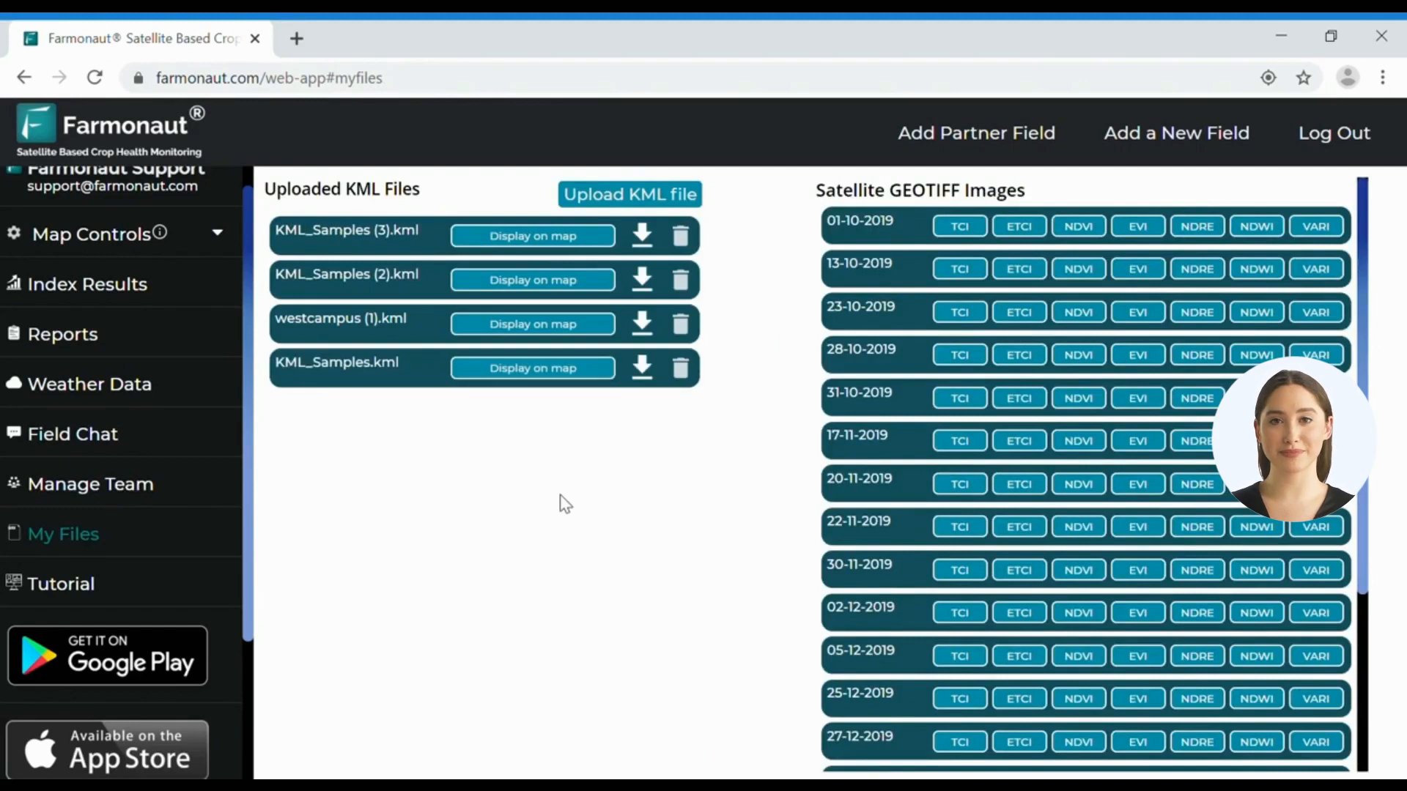This screenshot has width=1407, height=791.
Task: Open VARI image for 01-10-2019
Action: 1315,226
